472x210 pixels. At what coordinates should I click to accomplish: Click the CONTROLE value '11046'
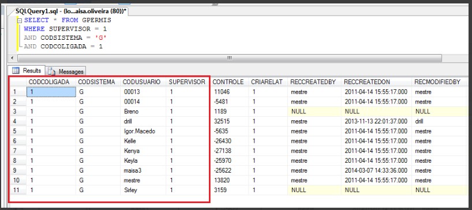(x=230, y=92)
